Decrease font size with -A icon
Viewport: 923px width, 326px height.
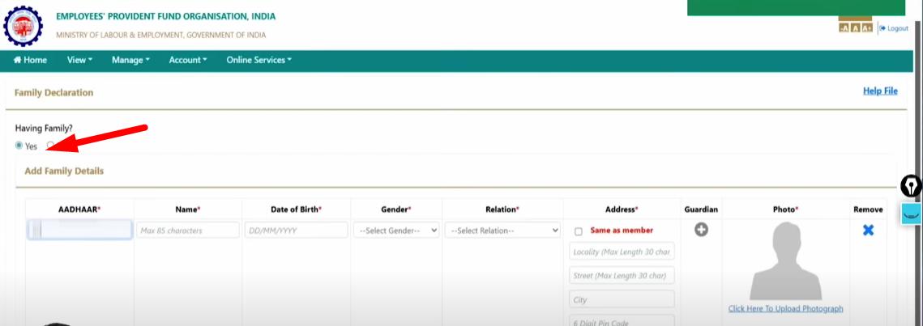[844, 28]
